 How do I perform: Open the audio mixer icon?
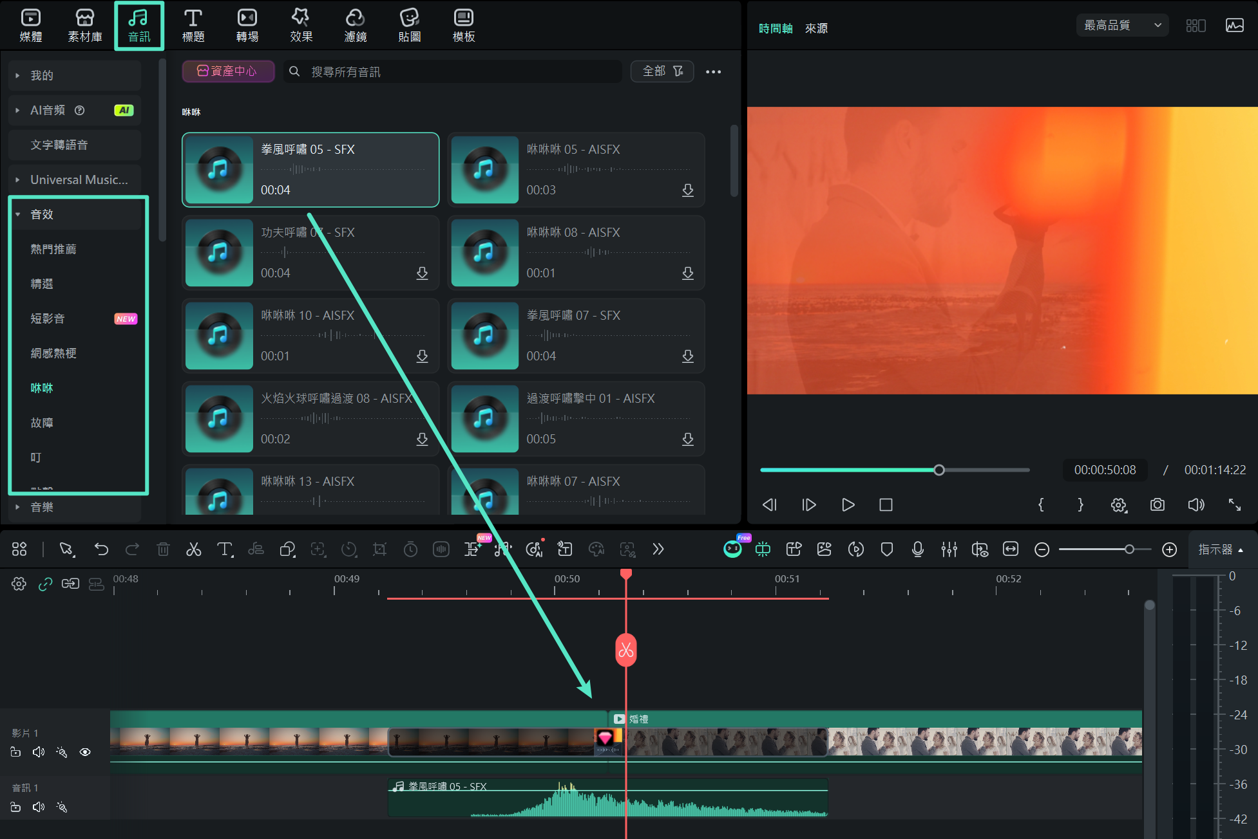pyautogui.click(x=949, y=549)
